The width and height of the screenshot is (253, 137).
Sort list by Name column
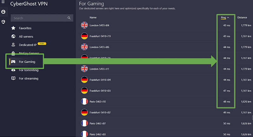click(x=93, y=18)
